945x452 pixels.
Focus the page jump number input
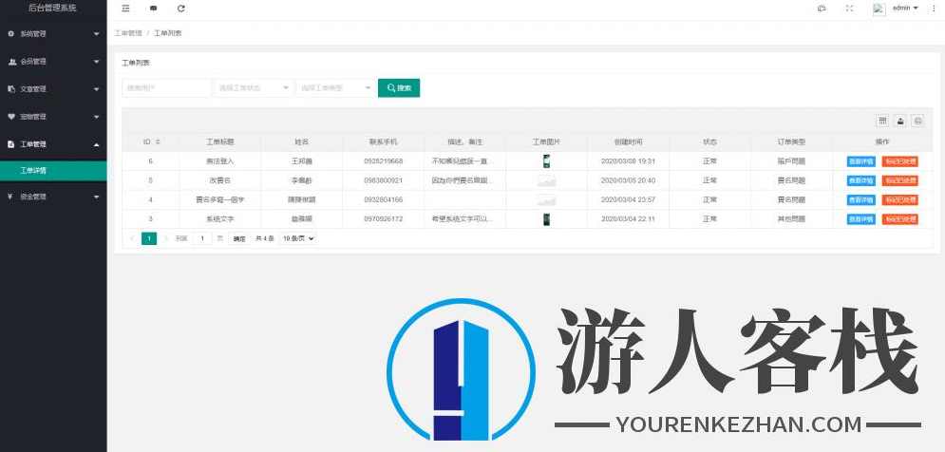[x=202, y=238]
